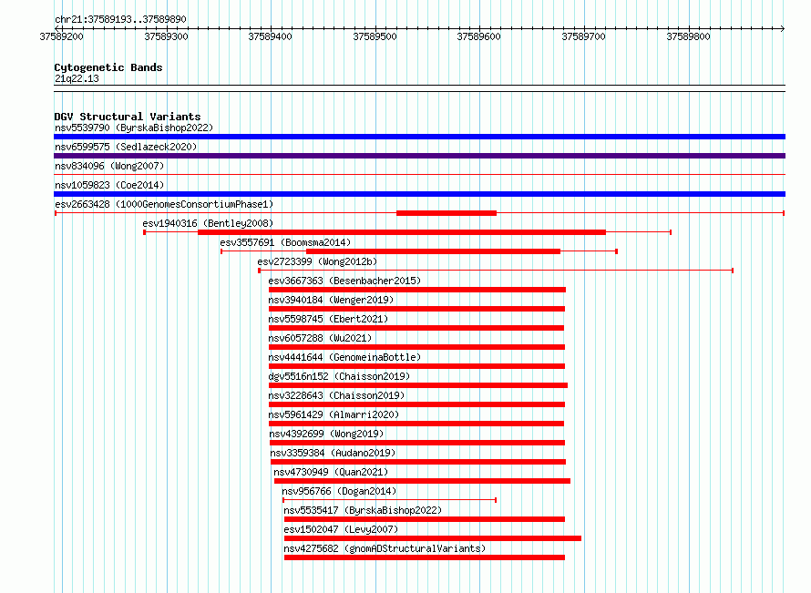The width and height of the screenshot is (811, 593).
Task: Select the nsv3940184 Wenger2019 red bar
Action: tap(416, 309)
